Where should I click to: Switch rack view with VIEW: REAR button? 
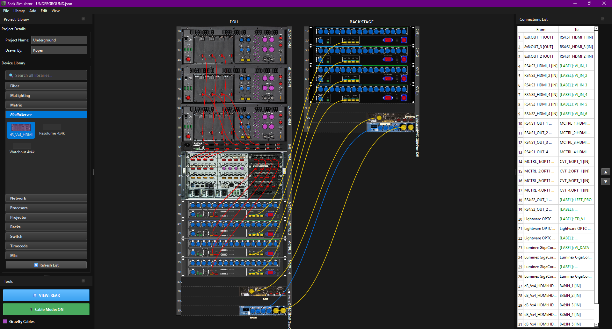coord(46,295)
